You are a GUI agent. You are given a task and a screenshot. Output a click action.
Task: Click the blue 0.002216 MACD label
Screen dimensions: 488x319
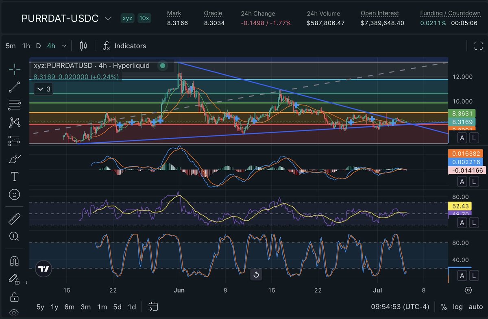(466, 162)
